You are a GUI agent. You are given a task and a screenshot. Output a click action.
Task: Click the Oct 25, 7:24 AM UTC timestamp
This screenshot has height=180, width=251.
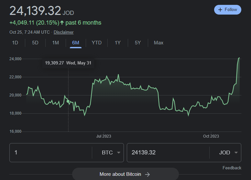(30, 32)
